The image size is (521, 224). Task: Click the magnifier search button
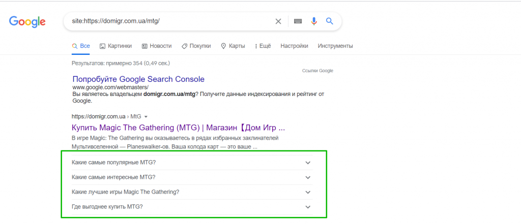pos(329,21)
